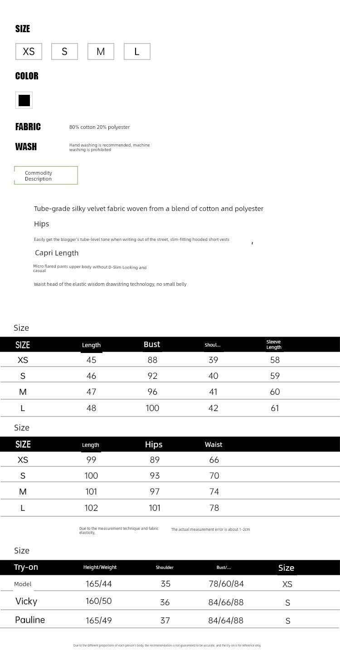Click the Sleeve Length column header
Viewport: 340px width, 671px height.
pos(274,345)
